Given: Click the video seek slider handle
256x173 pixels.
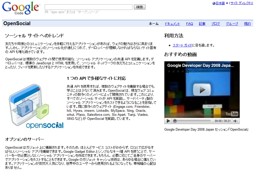Looking at the screenshot, I should coord(175,121).
